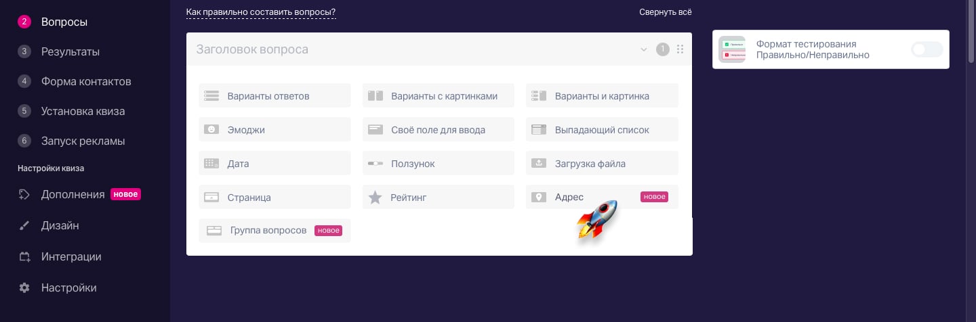
Task: Click the drag handle dots on question header
Action: click(x=680, y=49)
